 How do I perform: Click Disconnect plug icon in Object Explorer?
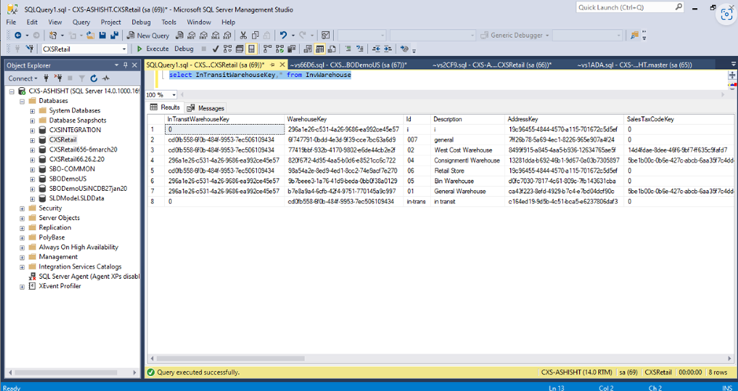coord(58,78)
